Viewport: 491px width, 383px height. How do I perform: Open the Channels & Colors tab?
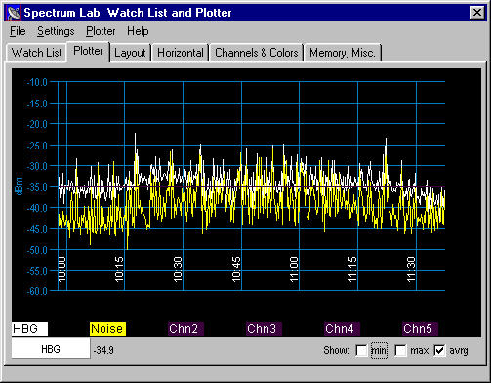tap(257, 53)
